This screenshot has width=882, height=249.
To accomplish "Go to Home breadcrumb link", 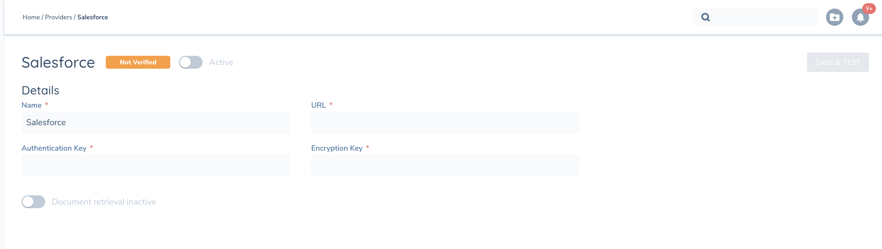I will pyautogui.click(x=31, y=17).
